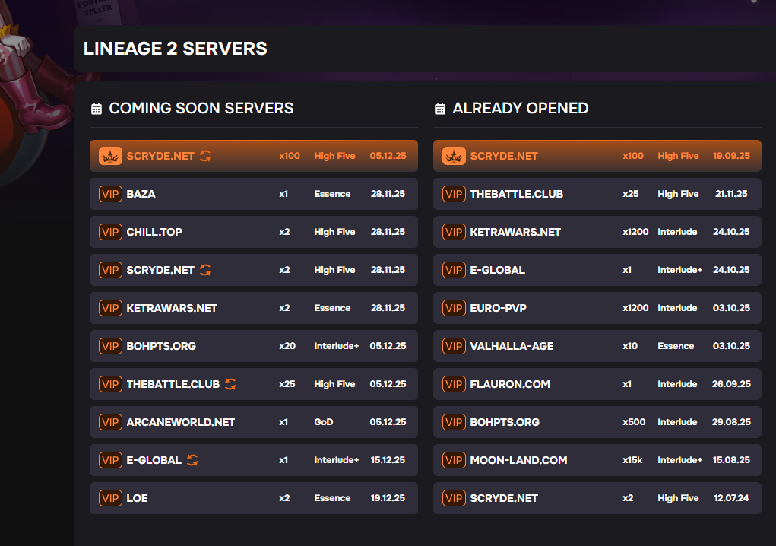Click the High Five label on CHILL.TOP row
Viewport: 776px width, 546px height.
(x=334, y=232)
